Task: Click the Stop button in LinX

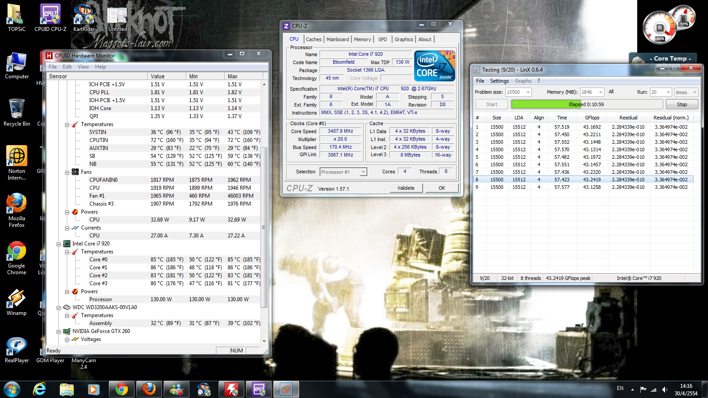Action: click(681, 104)
